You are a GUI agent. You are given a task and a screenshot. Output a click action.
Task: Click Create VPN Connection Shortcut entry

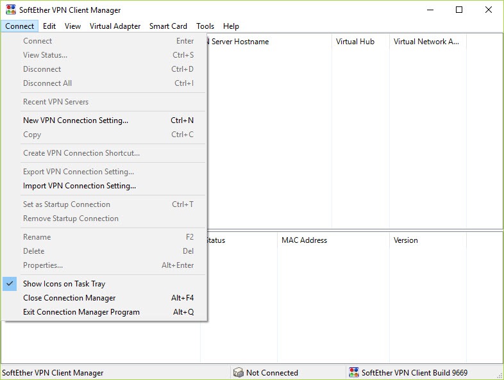click(x=105, y=153)
